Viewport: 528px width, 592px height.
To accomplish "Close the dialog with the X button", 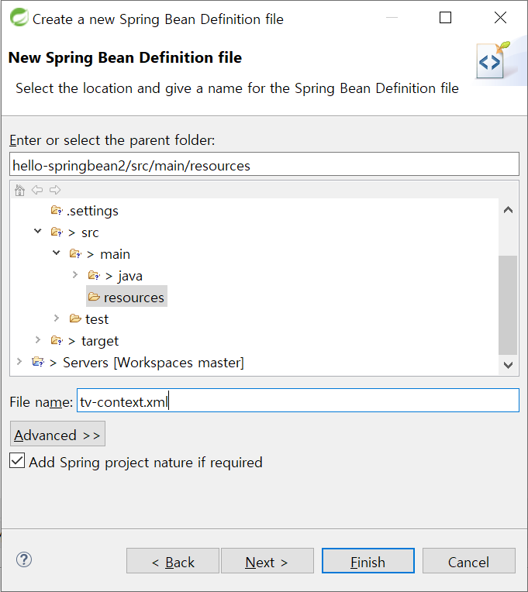I will point(500,17).
